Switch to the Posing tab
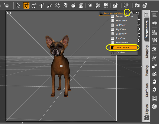Image resolution: width=159 pixels, height=124 pixels. coord(147,71)
